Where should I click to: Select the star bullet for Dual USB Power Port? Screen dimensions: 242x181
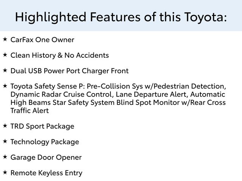5,70
